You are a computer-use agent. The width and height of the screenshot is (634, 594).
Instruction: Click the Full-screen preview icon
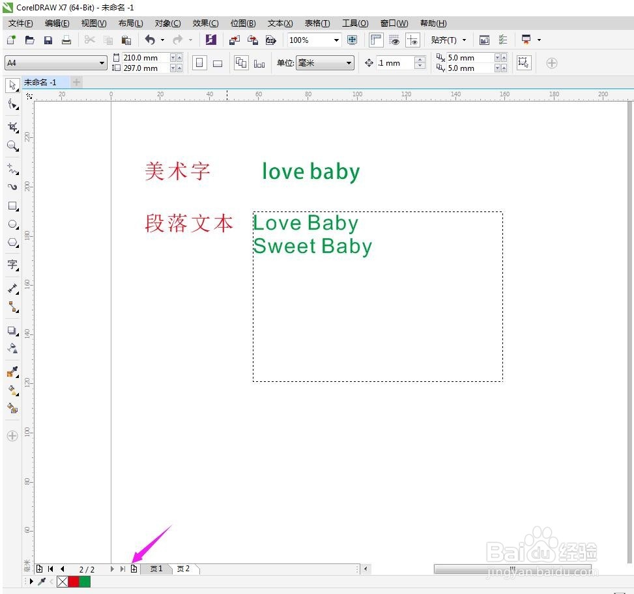point(352,40)
